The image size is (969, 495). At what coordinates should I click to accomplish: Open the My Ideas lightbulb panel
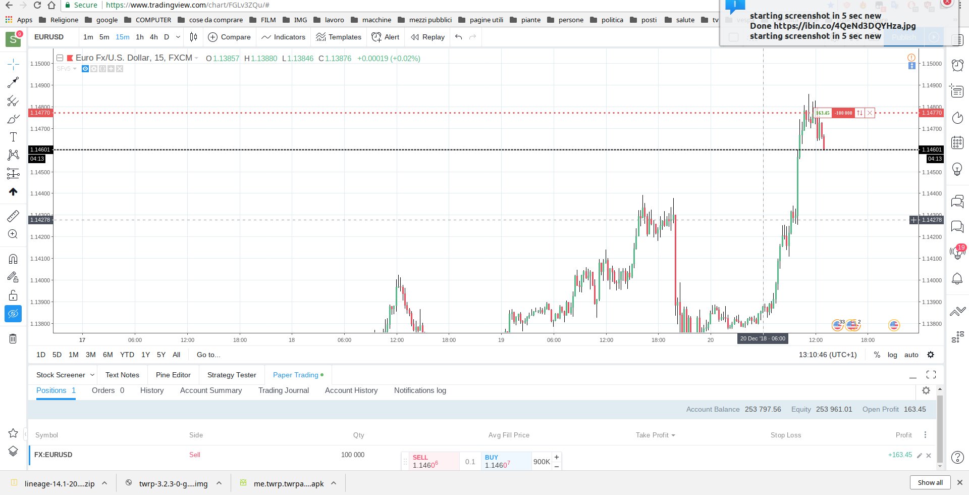click(x=957, y=169)
